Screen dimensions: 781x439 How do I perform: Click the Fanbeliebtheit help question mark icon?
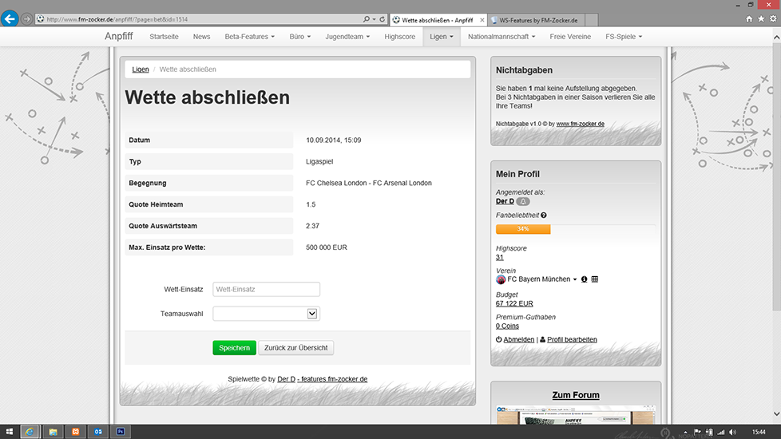pyautogui.click(x=544, y=216)
